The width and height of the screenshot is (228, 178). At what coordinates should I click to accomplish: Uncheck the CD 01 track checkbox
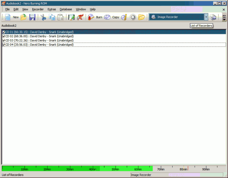[4, 32]
